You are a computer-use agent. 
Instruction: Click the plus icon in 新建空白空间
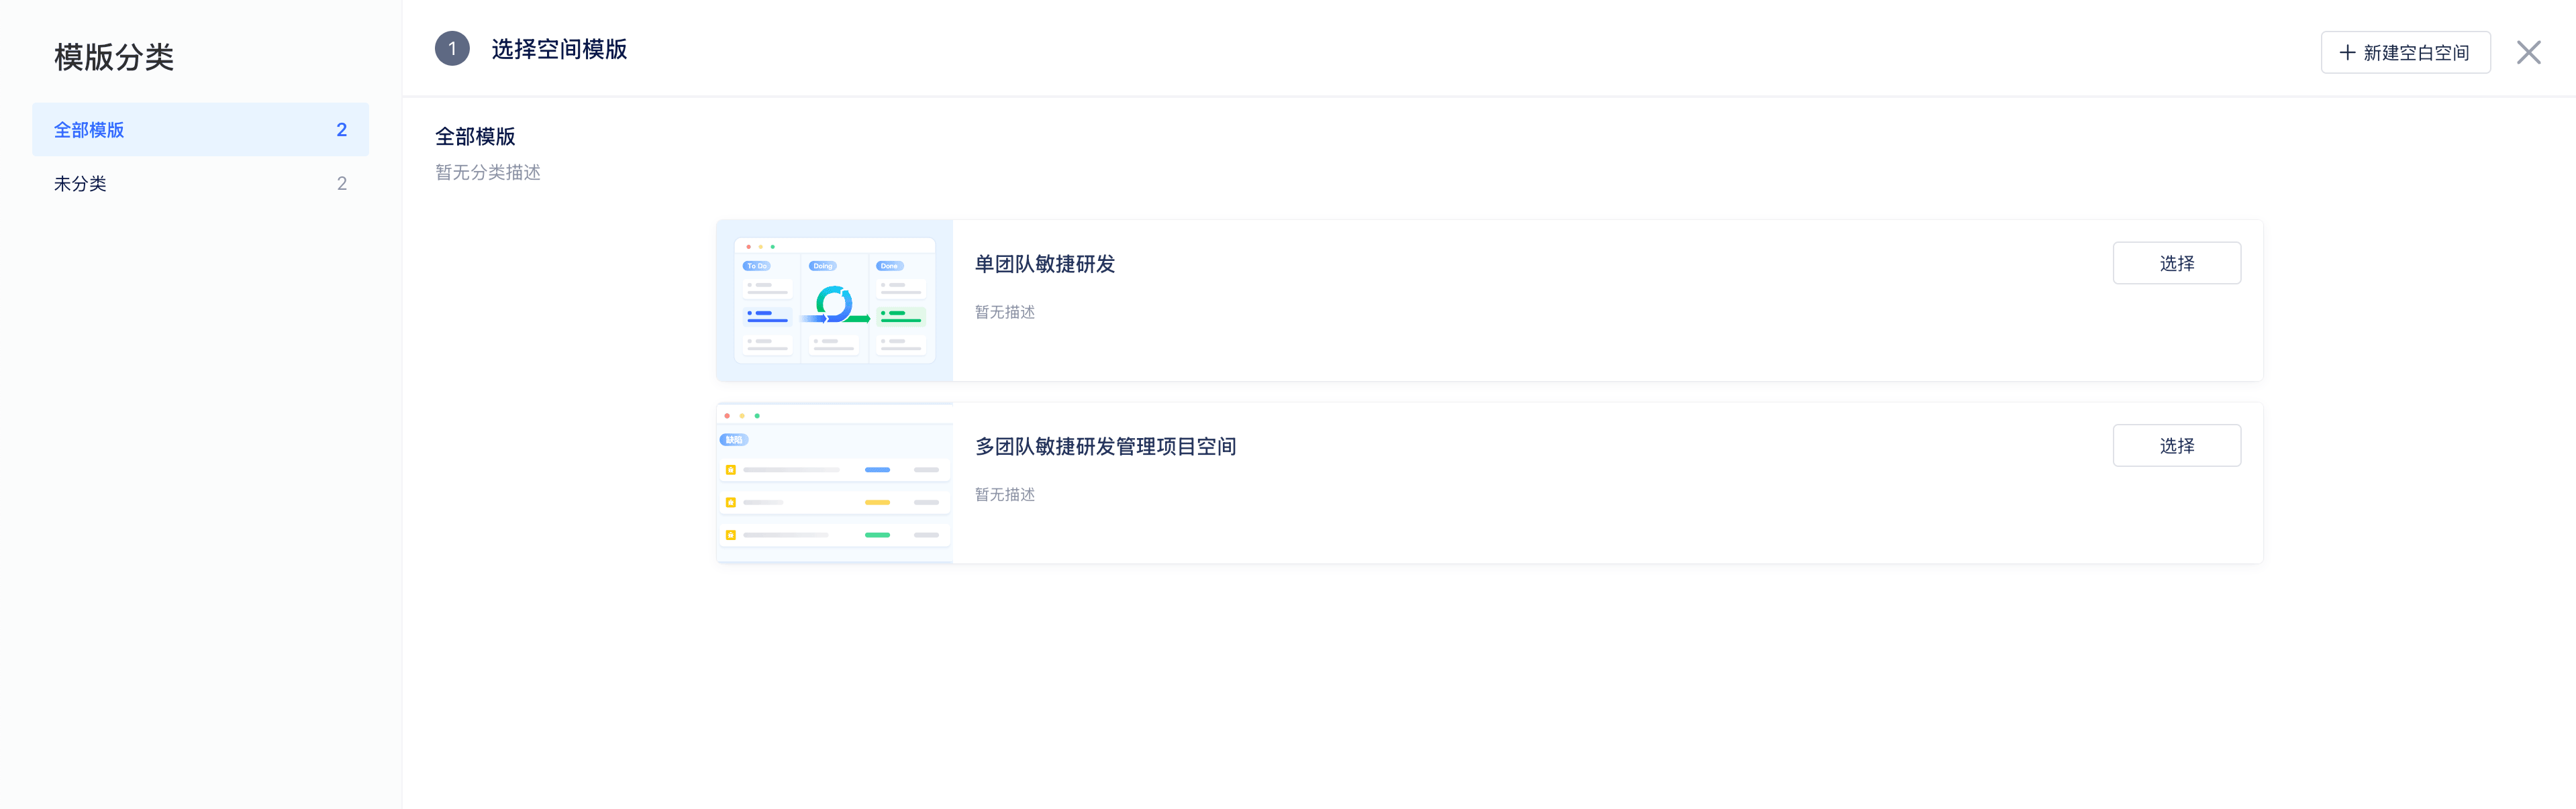click(2347, 53)
